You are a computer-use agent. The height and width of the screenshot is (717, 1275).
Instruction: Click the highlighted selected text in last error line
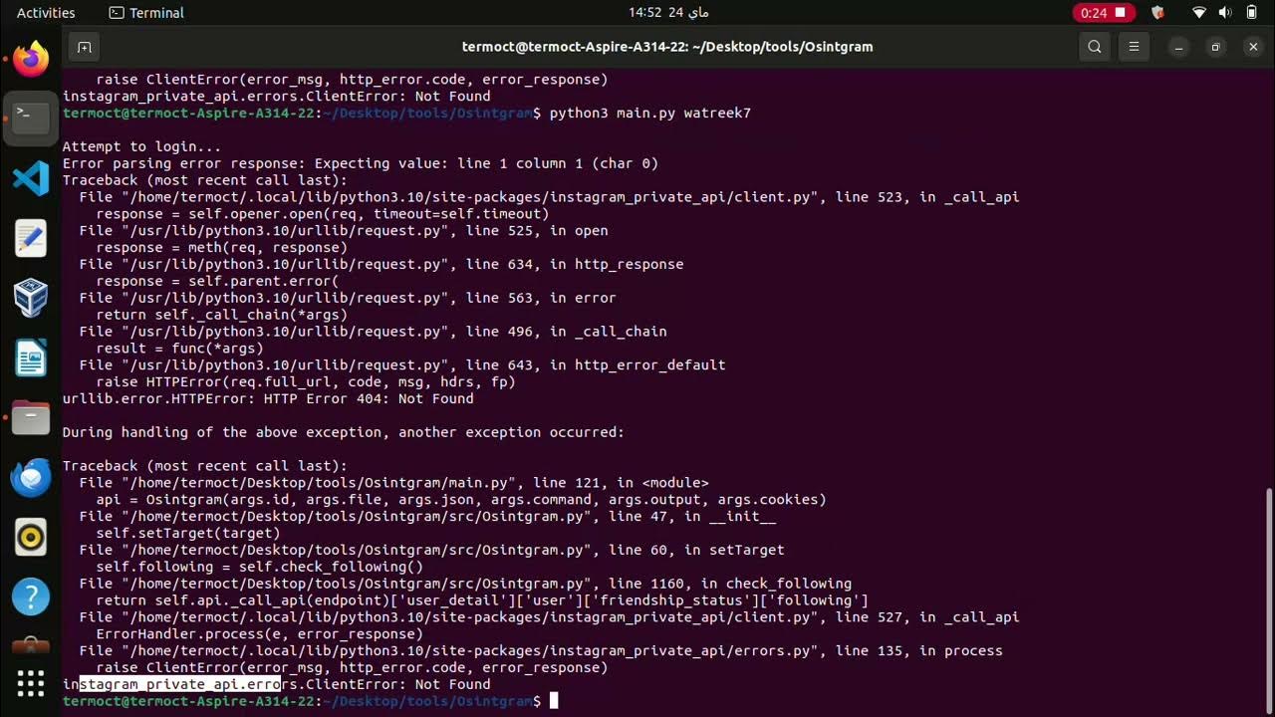(x=180, y=685)
